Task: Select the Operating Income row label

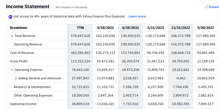Action: [23, 104]
